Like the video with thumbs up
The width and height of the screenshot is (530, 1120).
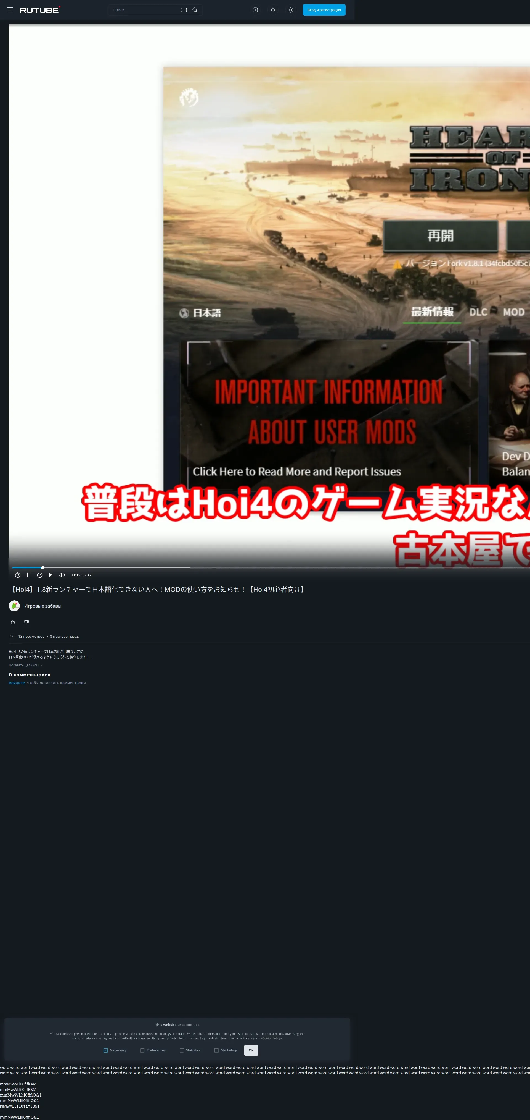click(x=12, y=622)
